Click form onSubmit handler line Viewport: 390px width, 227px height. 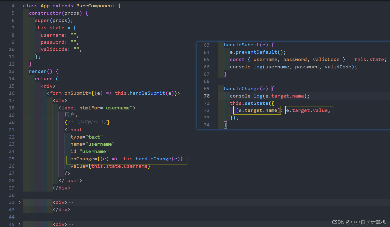pyautogui.click(x=113, y=93)
